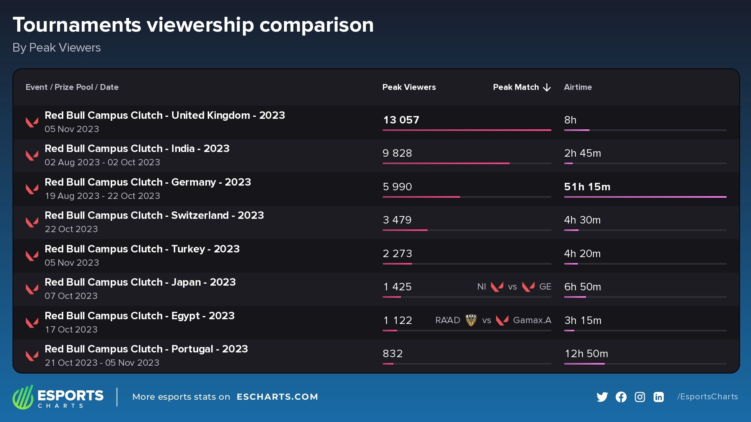
Task: Click the Event / Prize Pool / Date header
Action: [72, 87]
